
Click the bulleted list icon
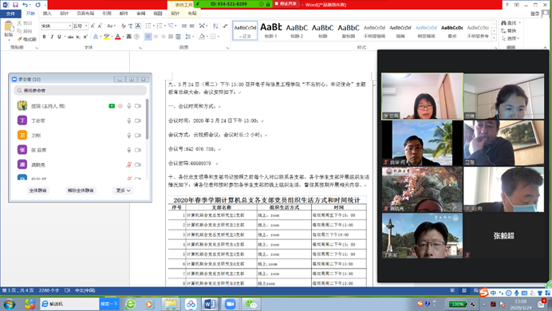tap(149, 26)
